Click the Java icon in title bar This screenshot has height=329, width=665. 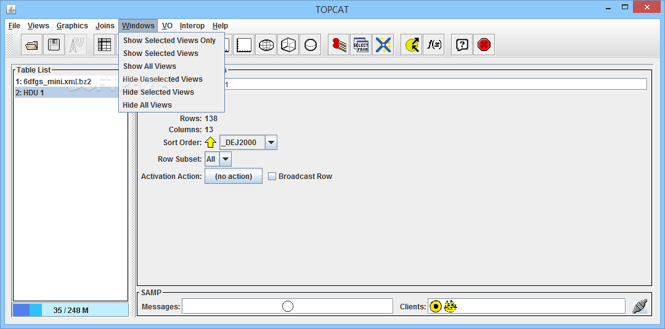12,9
